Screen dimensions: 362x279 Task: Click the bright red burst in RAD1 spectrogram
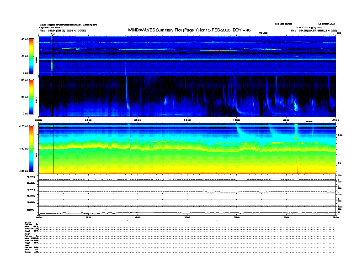click(296, 107)
